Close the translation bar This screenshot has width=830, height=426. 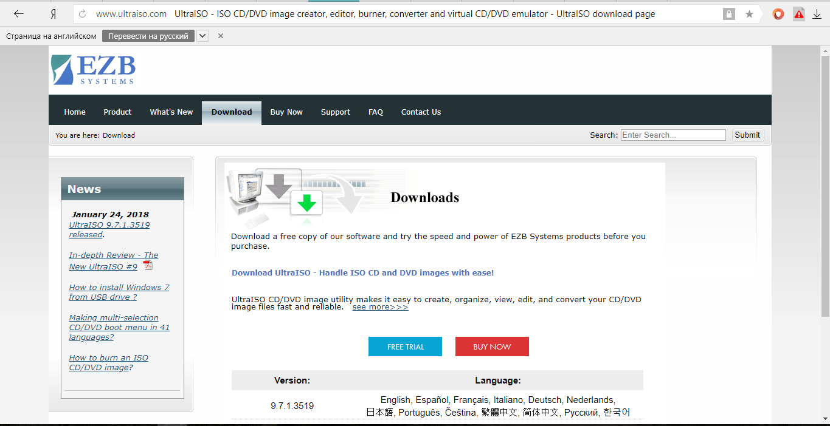point(221,36)
